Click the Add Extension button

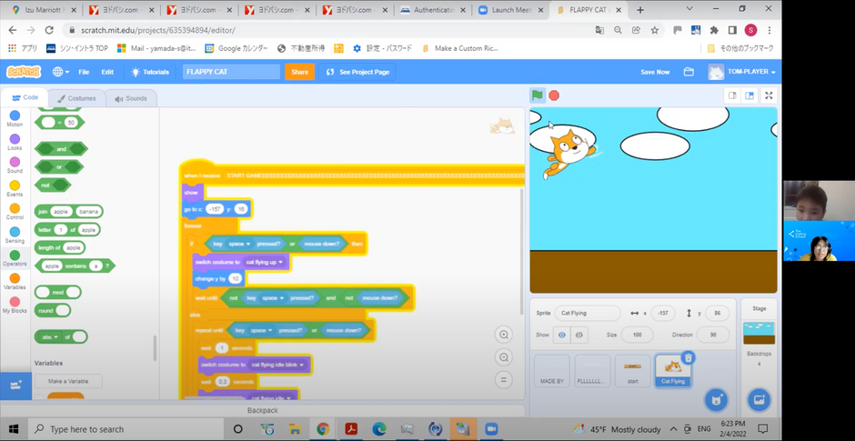(x=15, y=386)
